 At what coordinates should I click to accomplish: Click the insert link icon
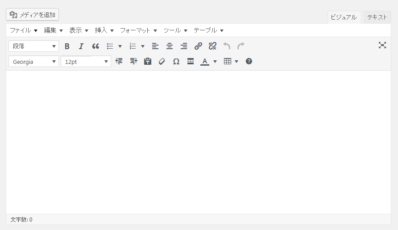198,46
